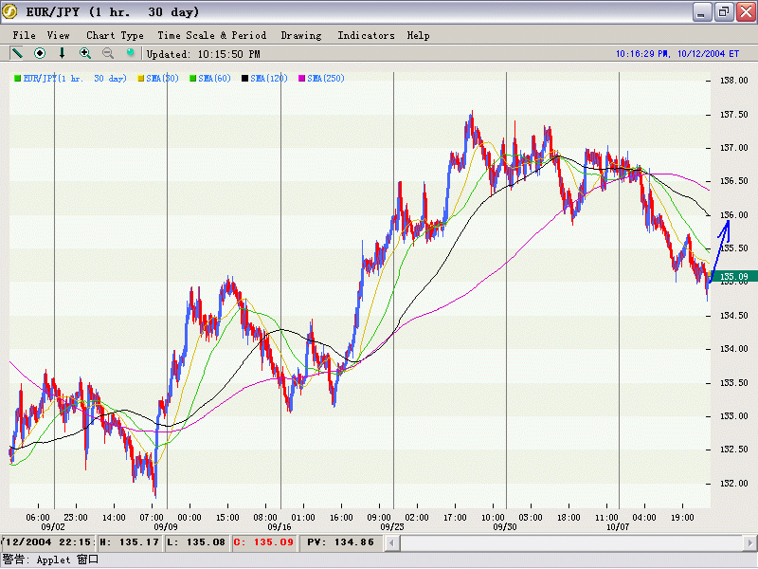
Task: Select the down arrow marker tool
Action: 63,54
